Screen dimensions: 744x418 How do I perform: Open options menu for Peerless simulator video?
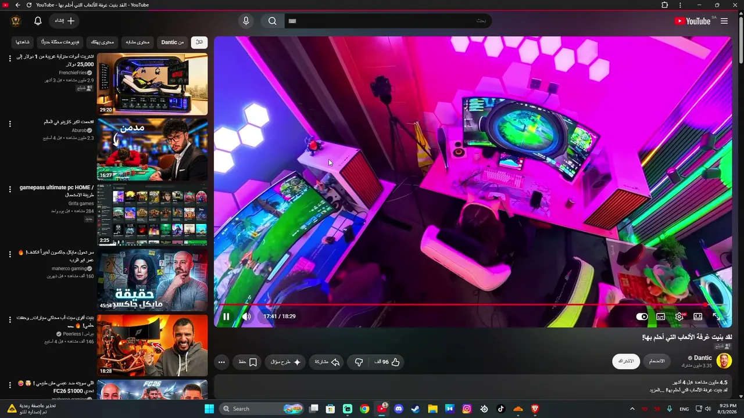pyautogui.click(x=10, y=320)
